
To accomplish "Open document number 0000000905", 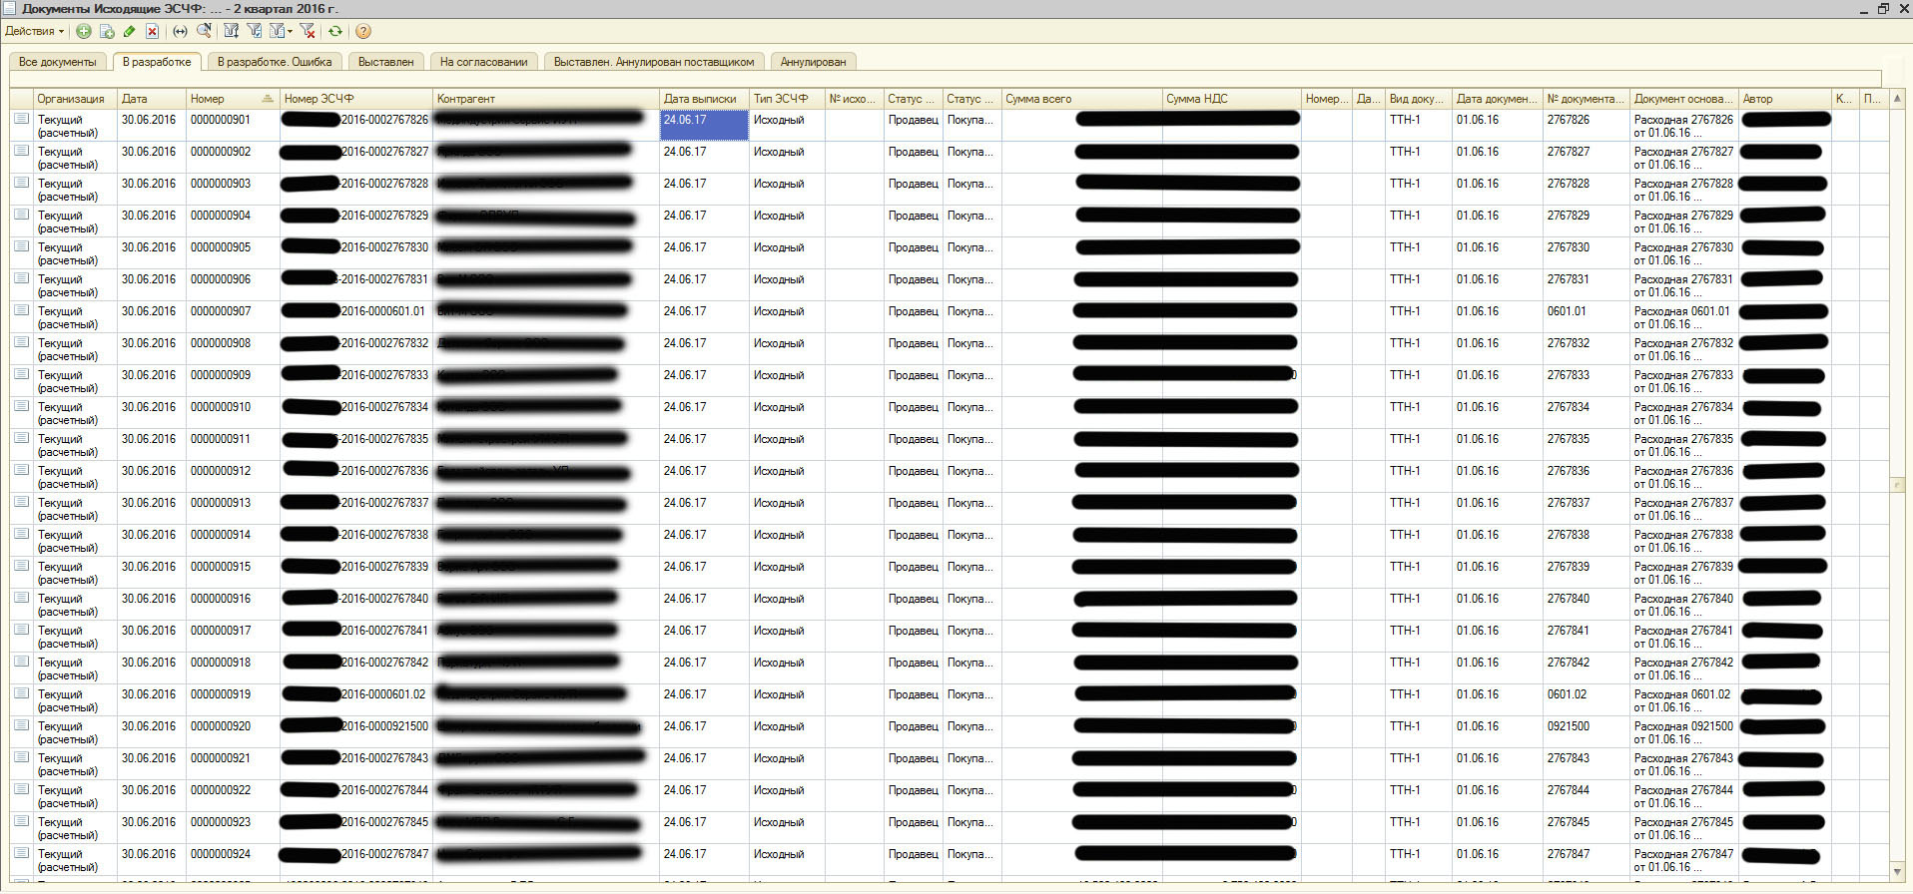I will (x=221, y=247).
